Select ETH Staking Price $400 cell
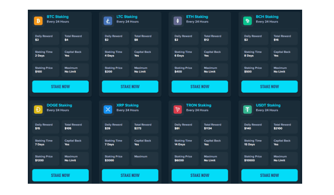This screenshot has width=334, height=195. coord(185,70)
